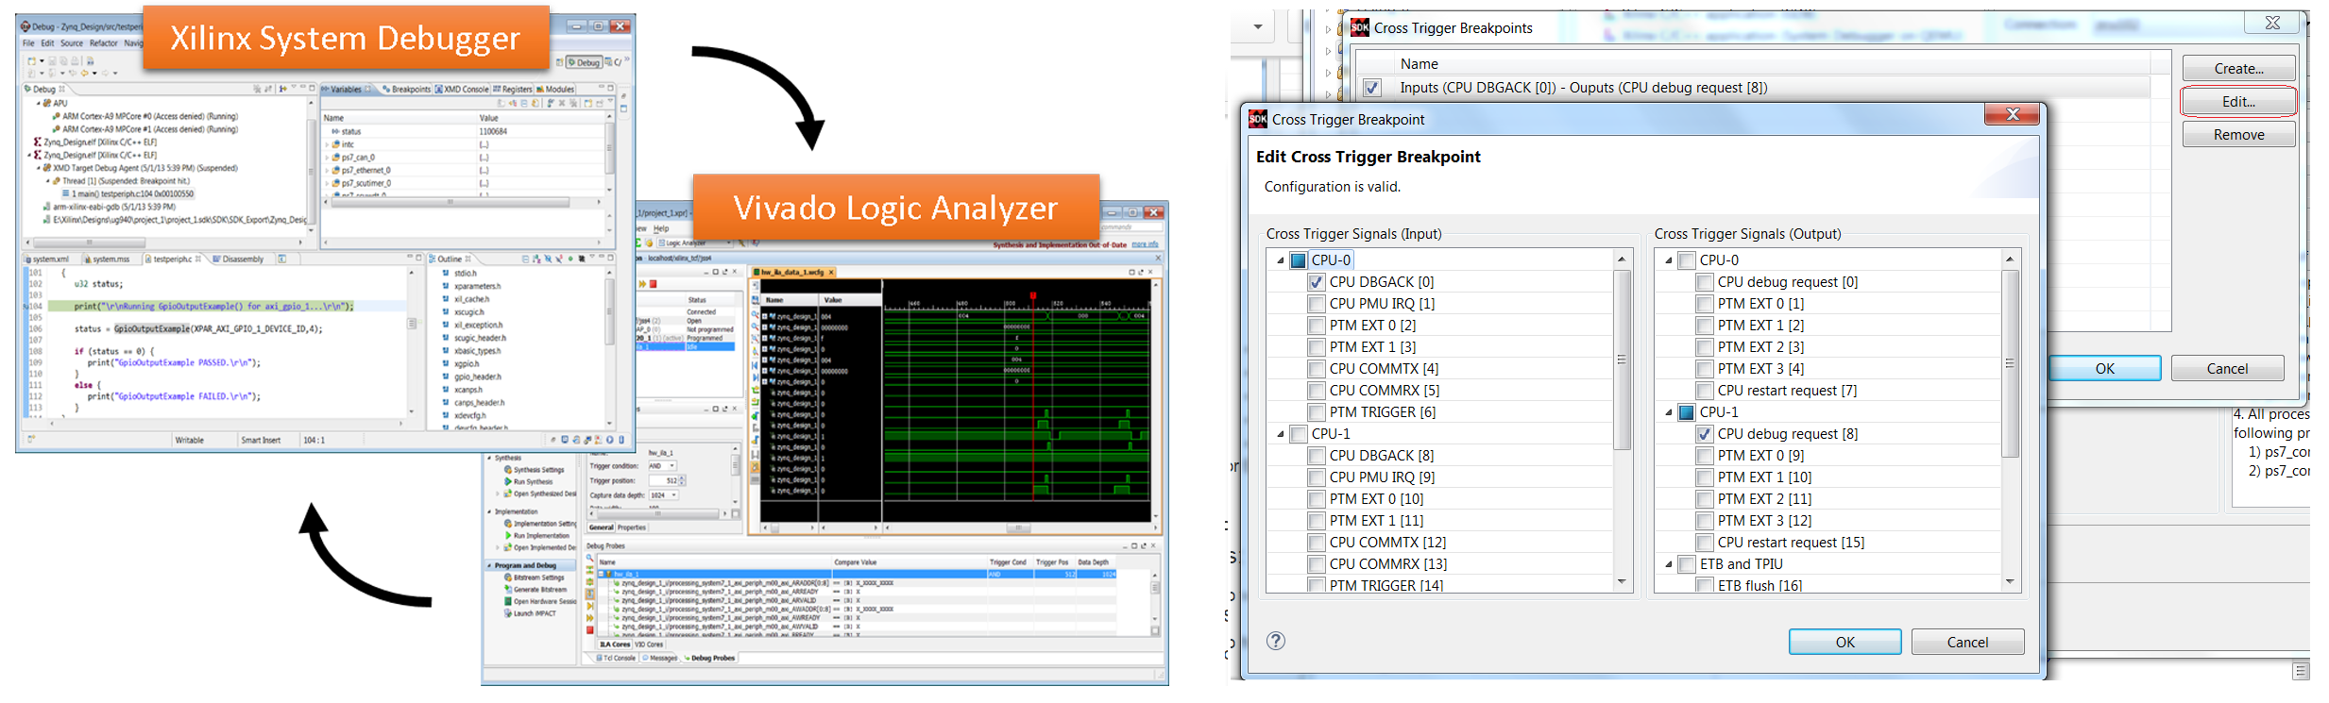Click OK in Edit Cross Trigger Breakpoint dialog
Image resolution: width=2329 pixels, height=703 pixels.
(1844, 642)
